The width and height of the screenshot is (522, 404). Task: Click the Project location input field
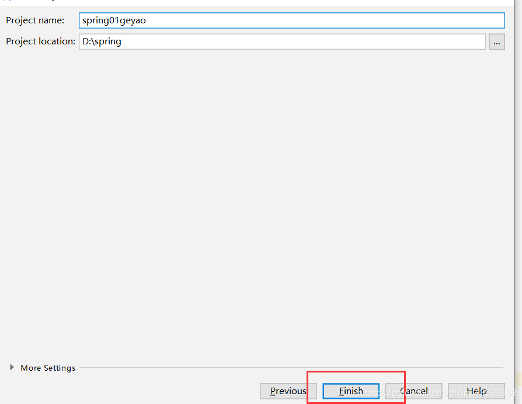point(282,41)
